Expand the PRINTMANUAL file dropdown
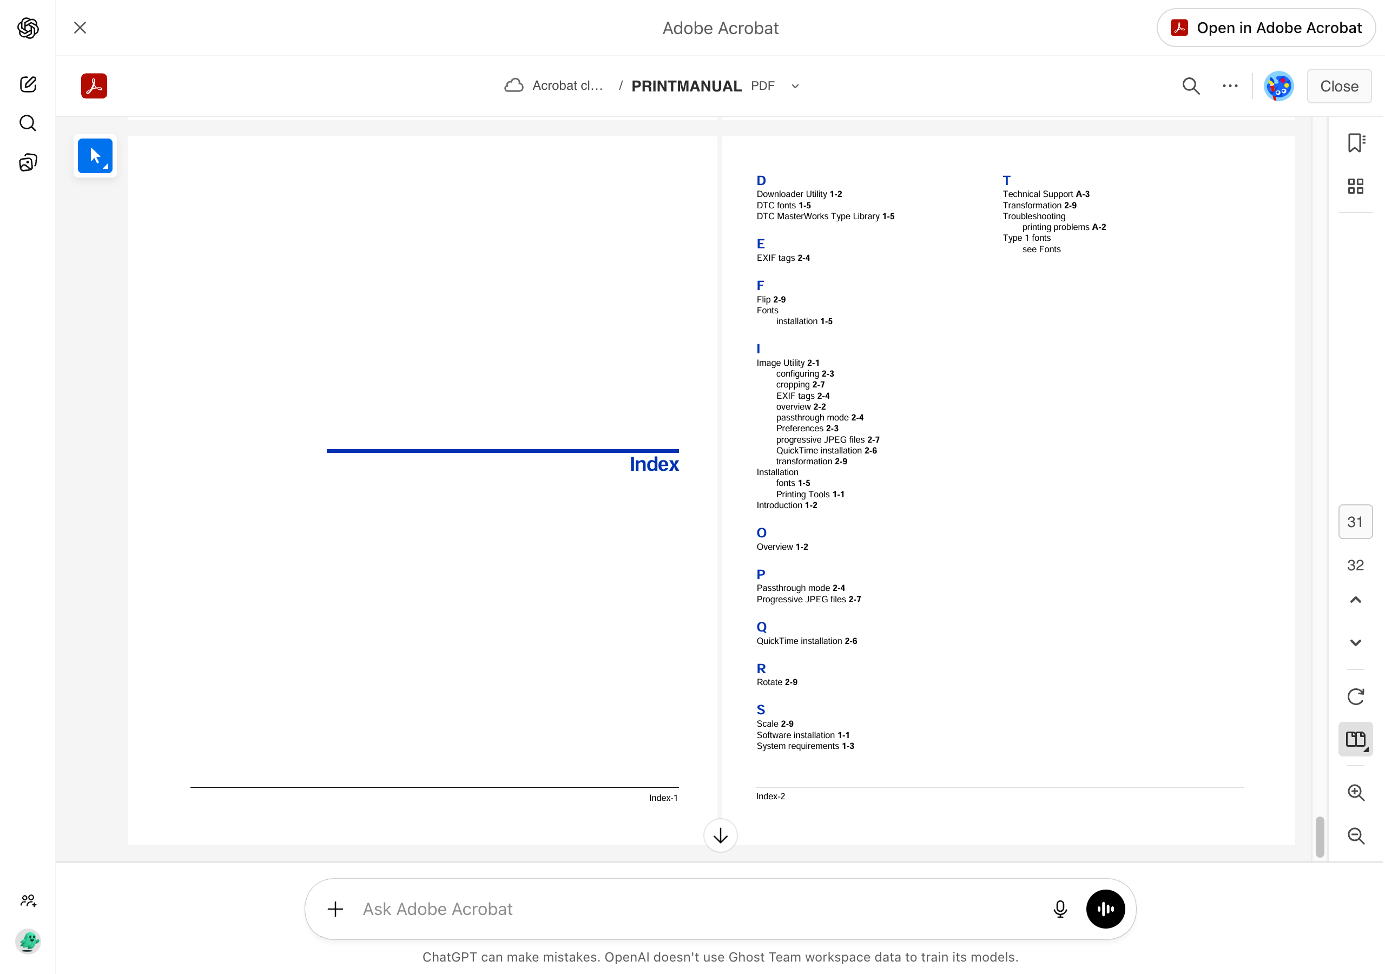The image size is (1385, 974). point(795,86)
